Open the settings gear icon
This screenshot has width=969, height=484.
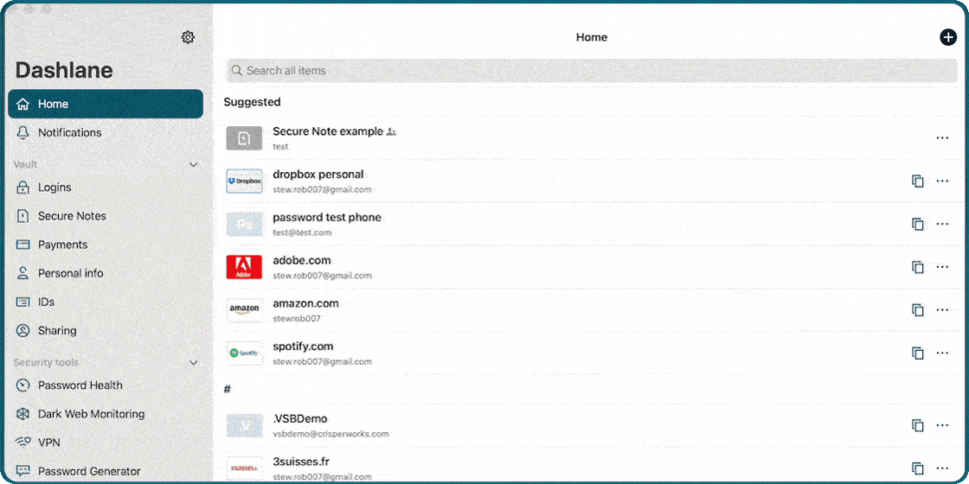coord(188,37)
